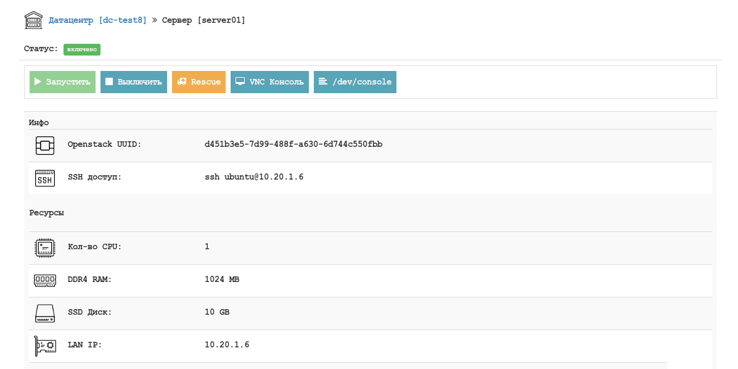Click the 10 GB SSD disk value
The height and width of the screenshot is (369, 738).
[x=217, y=312]
